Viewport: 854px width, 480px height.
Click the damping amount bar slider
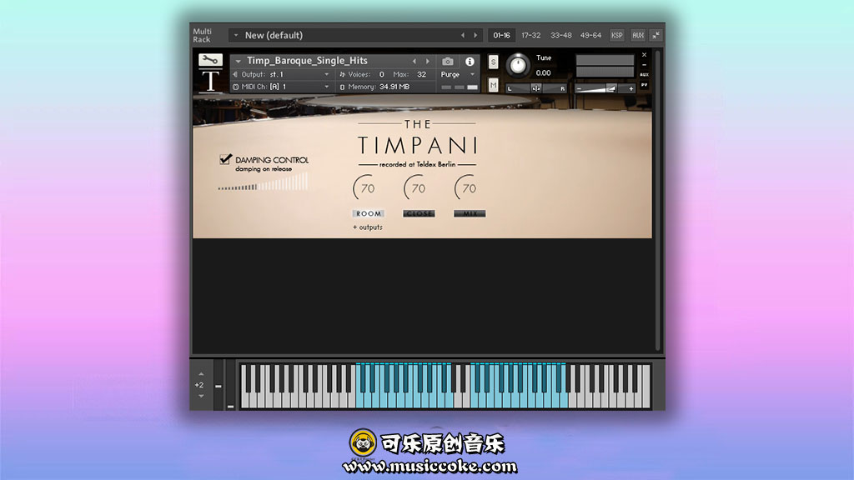point(263,182)
